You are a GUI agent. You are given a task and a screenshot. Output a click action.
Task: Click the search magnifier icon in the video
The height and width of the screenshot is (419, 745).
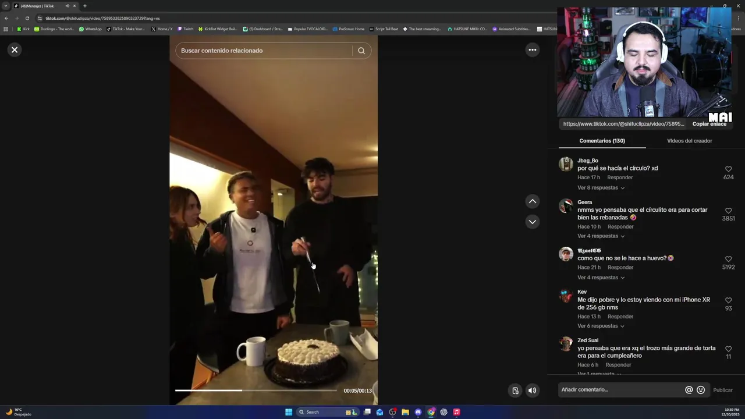click(x=361, y=51)
